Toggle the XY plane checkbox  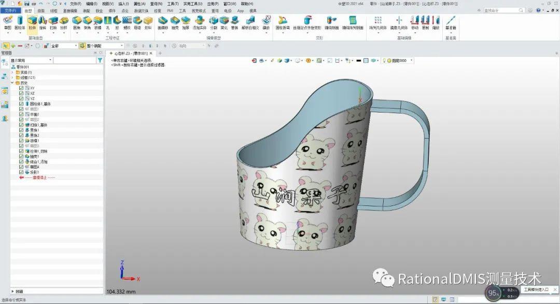click(x=21, y=88)
